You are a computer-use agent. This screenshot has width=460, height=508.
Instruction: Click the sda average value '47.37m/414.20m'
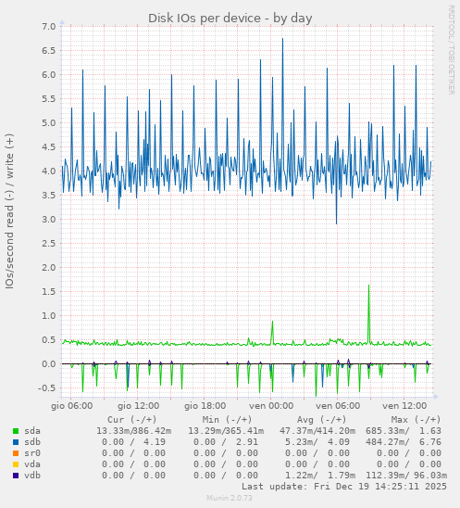[x=317, y=431]
